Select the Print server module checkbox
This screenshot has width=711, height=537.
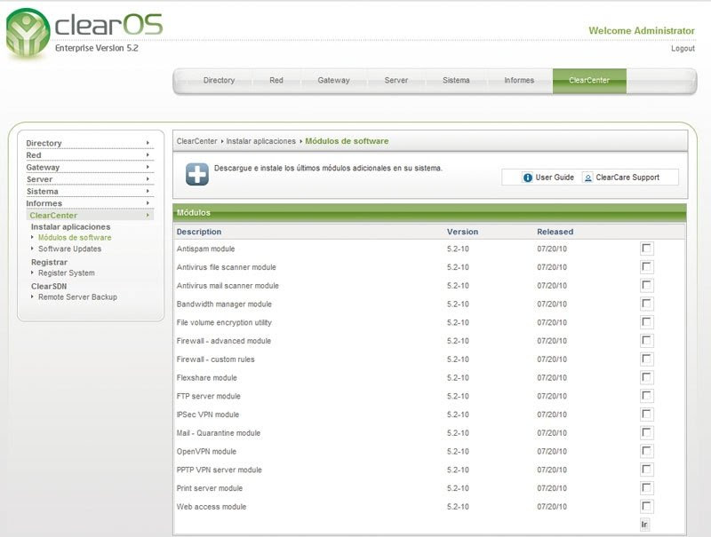(x=646, y=488)
